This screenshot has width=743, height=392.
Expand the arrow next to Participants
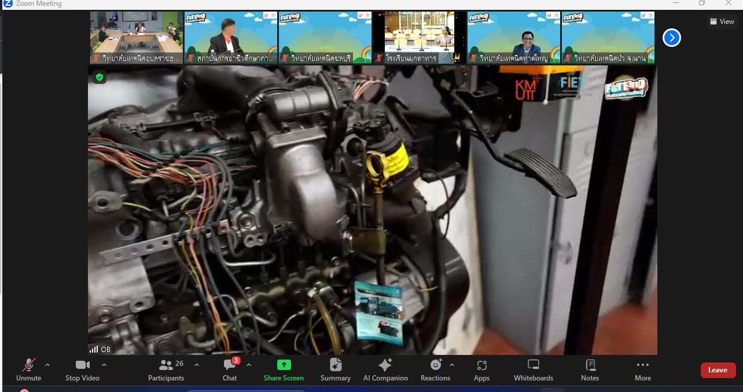click(197, 365)
